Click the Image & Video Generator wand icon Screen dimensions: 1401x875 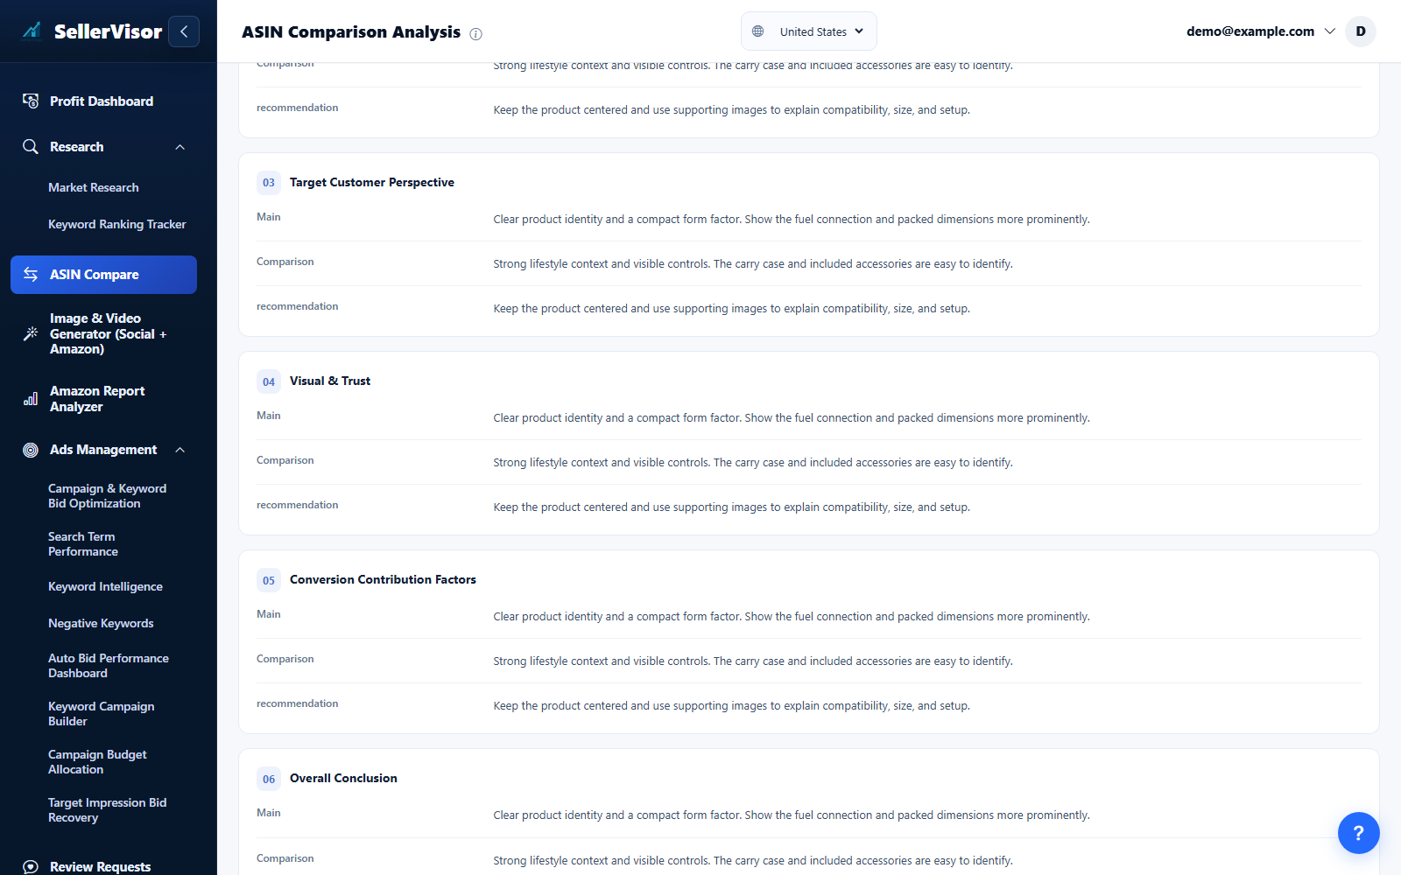click(31, 333)
